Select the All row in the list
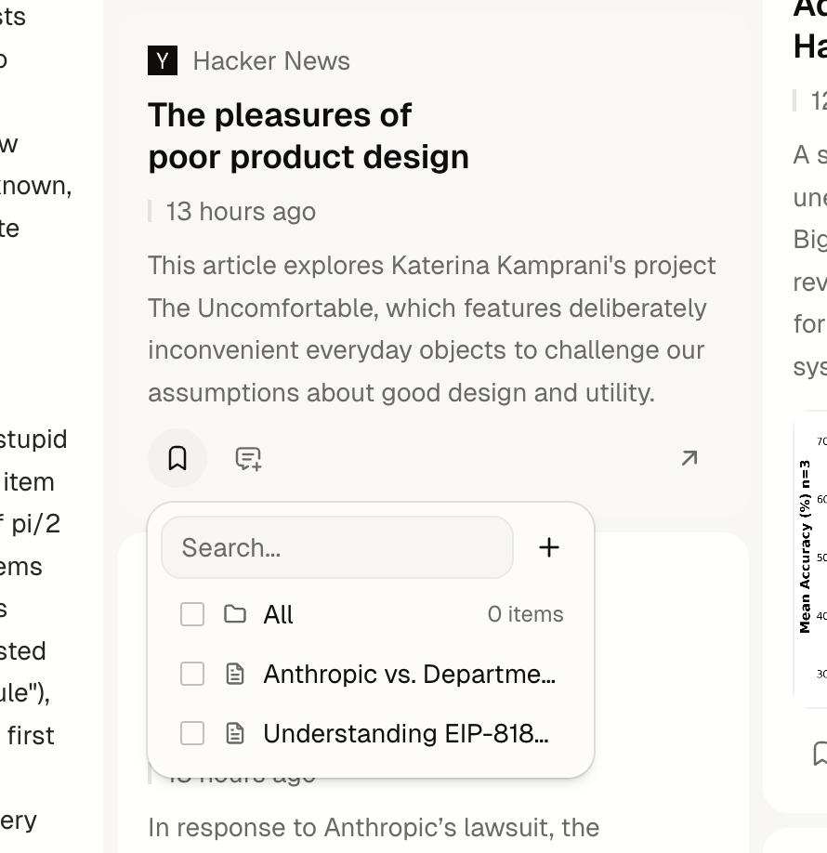 tap(372, 614)
